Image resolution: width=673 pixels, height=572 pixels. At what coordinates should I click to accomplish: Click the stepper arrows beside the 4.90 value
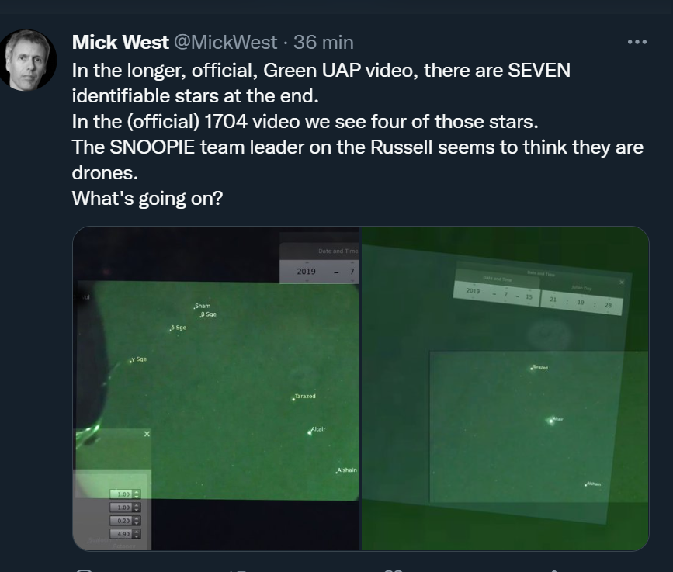(137, 534)
